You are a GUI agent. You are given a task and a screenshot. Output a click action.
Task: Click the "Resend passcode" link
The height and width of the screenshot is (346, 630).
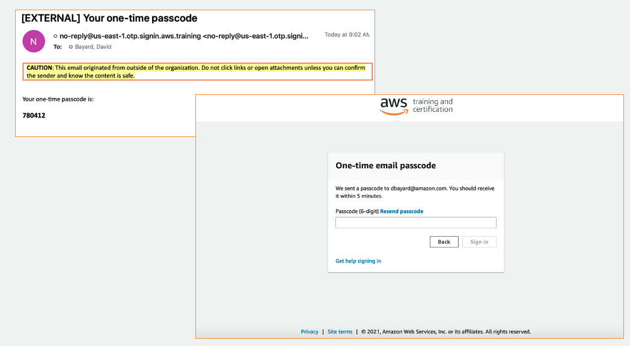pyautogui.click(x=402, y=211)
